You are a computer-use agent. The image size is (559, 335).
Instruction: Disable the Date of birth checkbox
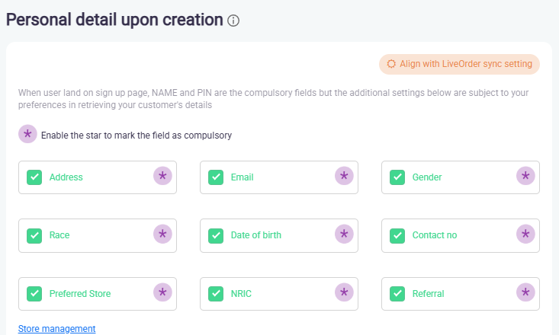pos(216,235)
